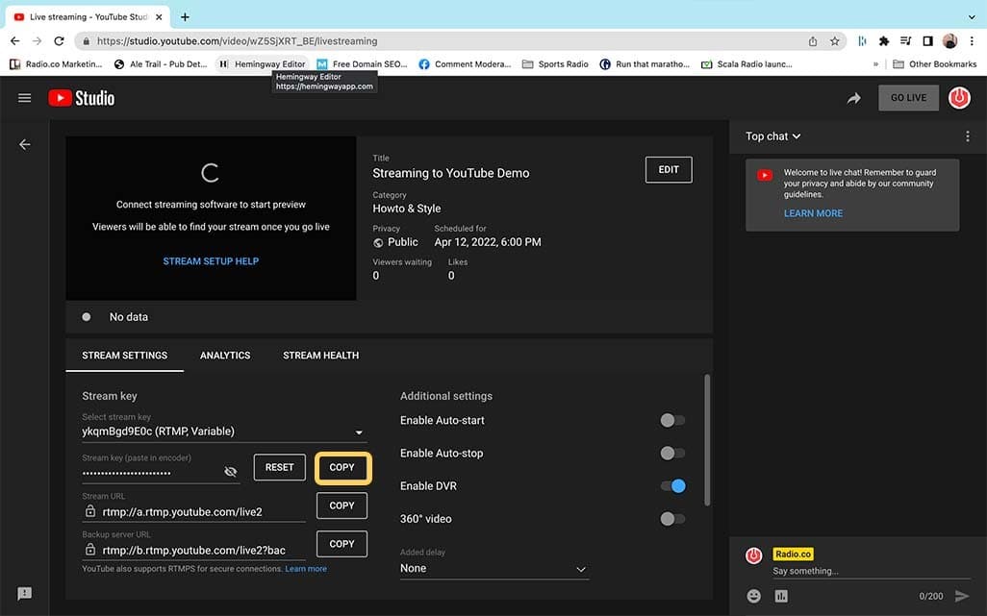Open the Top chat mode dropdown
The height and width of the screenshot is (616, 987).
click(x=772, y=136)
